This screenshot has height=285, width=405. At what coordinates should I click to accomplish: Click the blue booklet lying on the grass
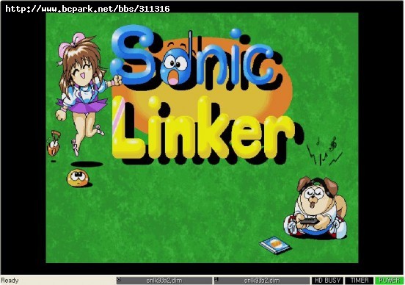(x=275, y=245)
